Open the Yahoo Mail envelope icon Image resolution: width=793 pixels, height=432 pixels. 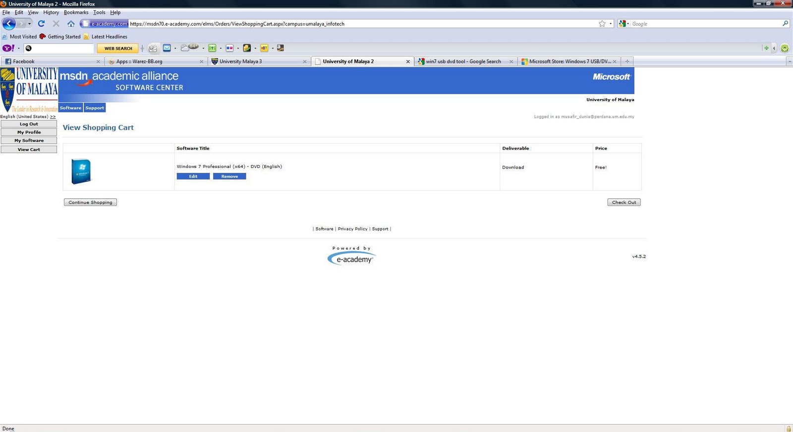pos(167,48)
